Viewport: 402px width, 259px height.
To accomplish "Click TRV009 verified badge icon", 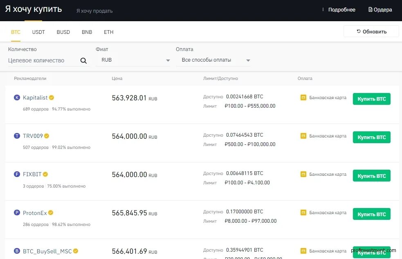I will point(47,136).
